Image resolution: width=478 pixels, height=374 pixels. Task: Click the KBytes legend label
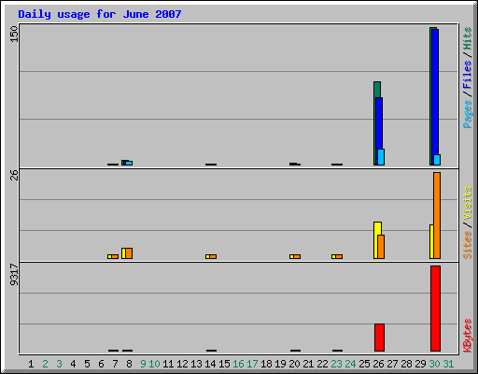pyautogui.click(x=467, y=335)
